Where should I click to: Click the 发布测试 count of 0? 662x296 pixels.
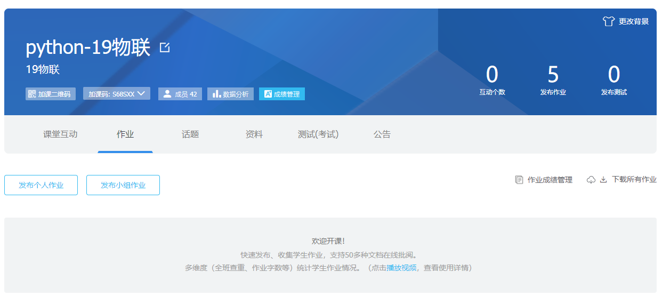coord(614,75)
